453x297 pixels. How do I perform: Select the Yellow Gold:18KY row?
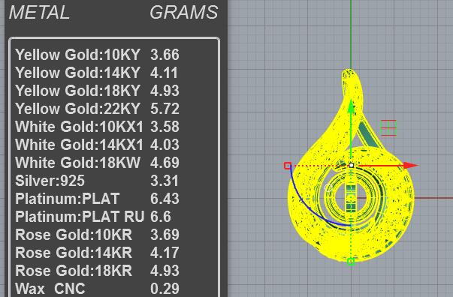(97, 90)
